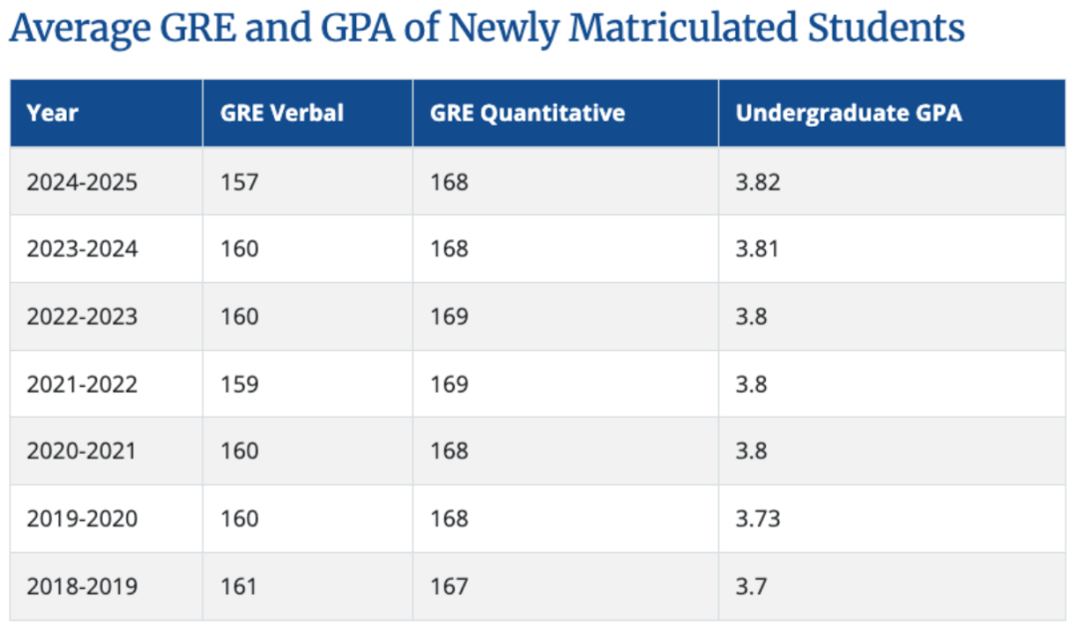
Task: Select the 2018-2019 year cell
Action: [x=82, y=586]
